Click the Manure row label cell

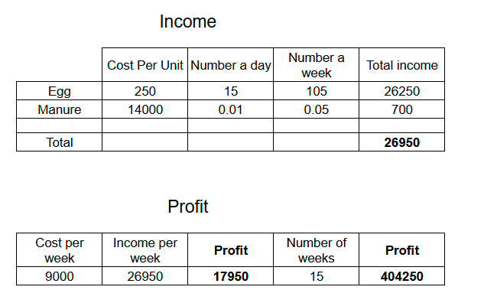(60, 109)
